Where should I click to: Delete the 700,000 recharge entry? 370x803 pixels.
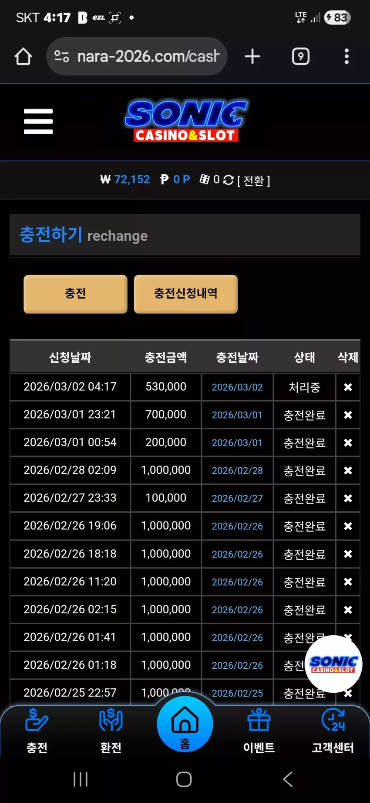pyautogui.click(x=348, y=415)
